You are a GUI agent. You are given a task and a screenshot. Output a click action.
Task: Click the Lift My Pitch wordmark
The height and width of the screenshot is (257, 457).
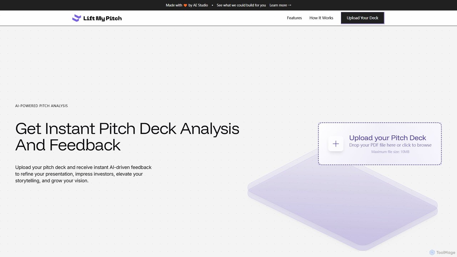click(102, 18)
